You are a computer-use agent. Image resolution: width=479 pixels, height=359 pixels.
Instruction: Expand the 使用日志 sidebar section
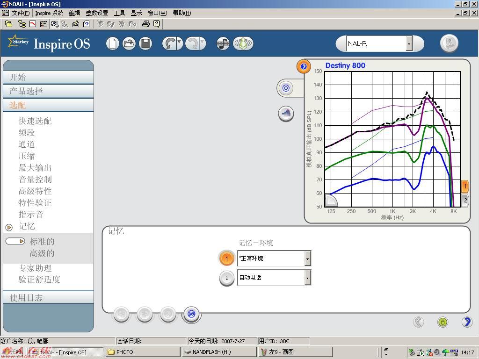coord(48,297)
